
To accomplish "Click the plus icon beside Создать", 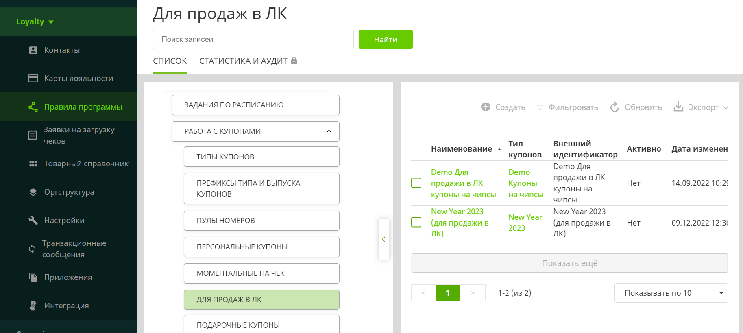I will click(x=486, y=107).
